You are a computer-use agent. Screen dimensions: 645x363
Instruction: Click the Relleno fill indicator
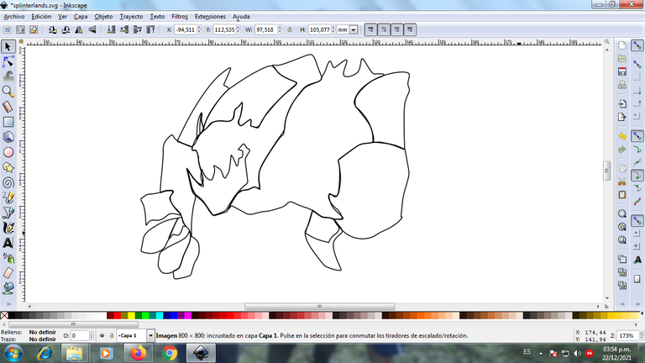[42, 332]
